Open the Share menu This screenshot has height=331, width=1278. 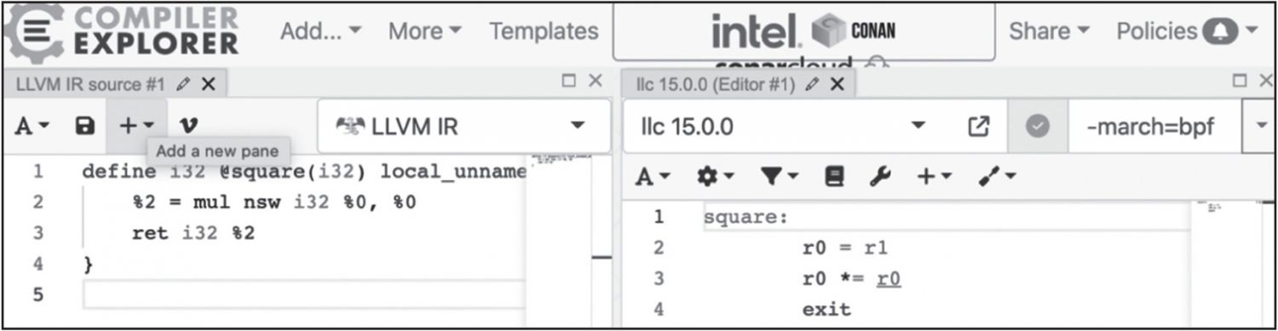1049,31
